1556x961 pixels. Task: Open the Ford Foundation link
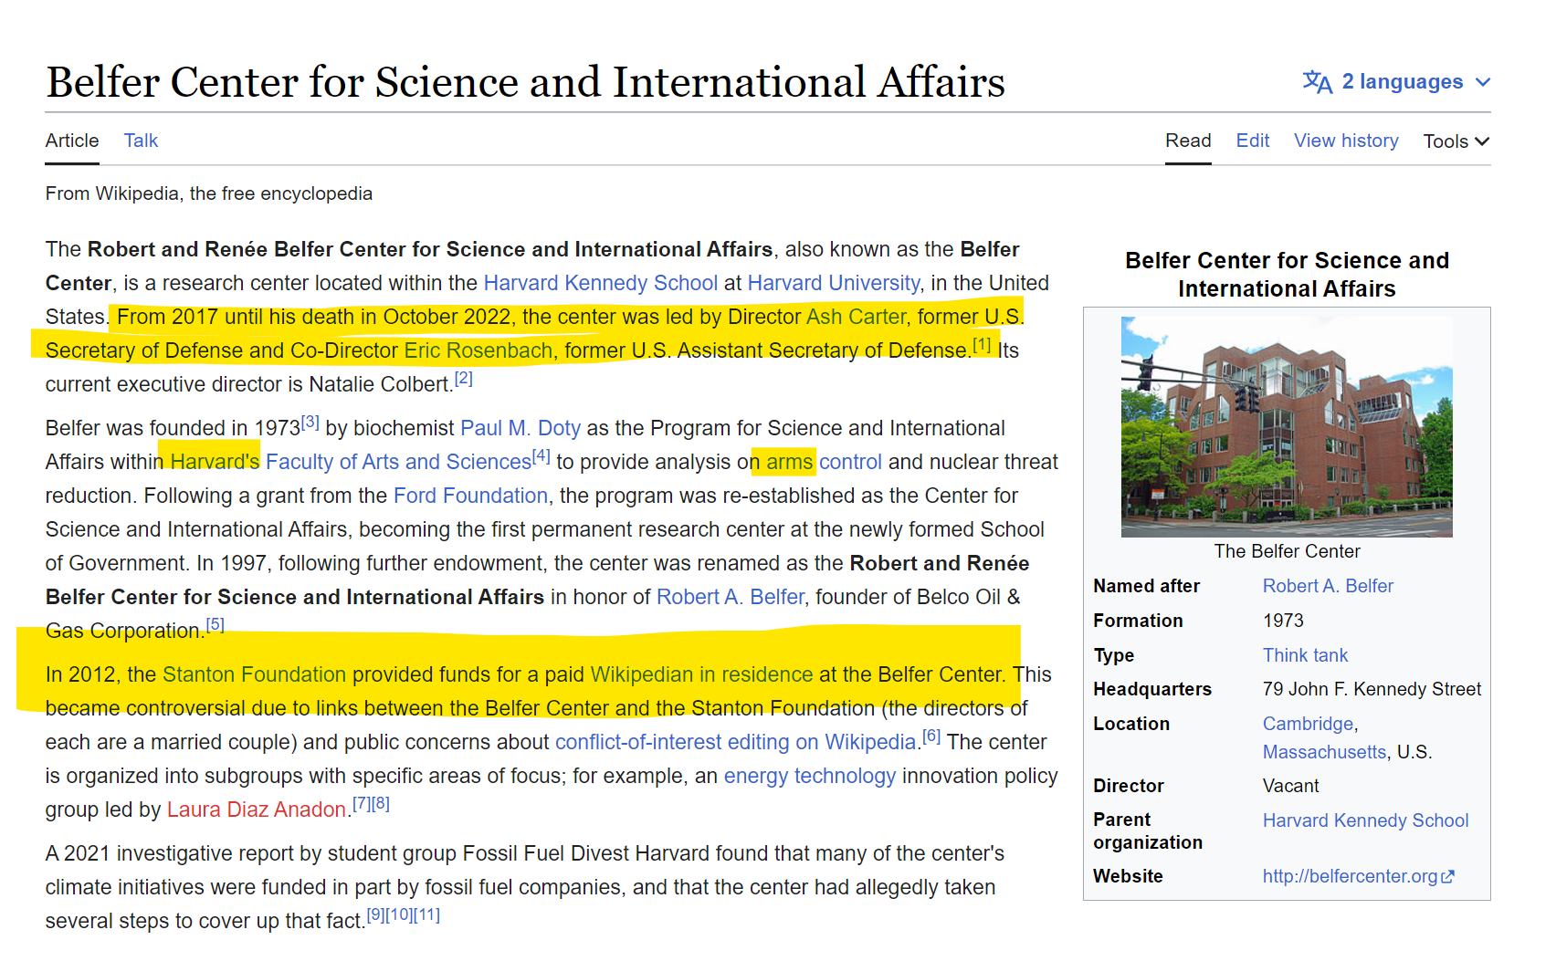click(x=470, y=496)
